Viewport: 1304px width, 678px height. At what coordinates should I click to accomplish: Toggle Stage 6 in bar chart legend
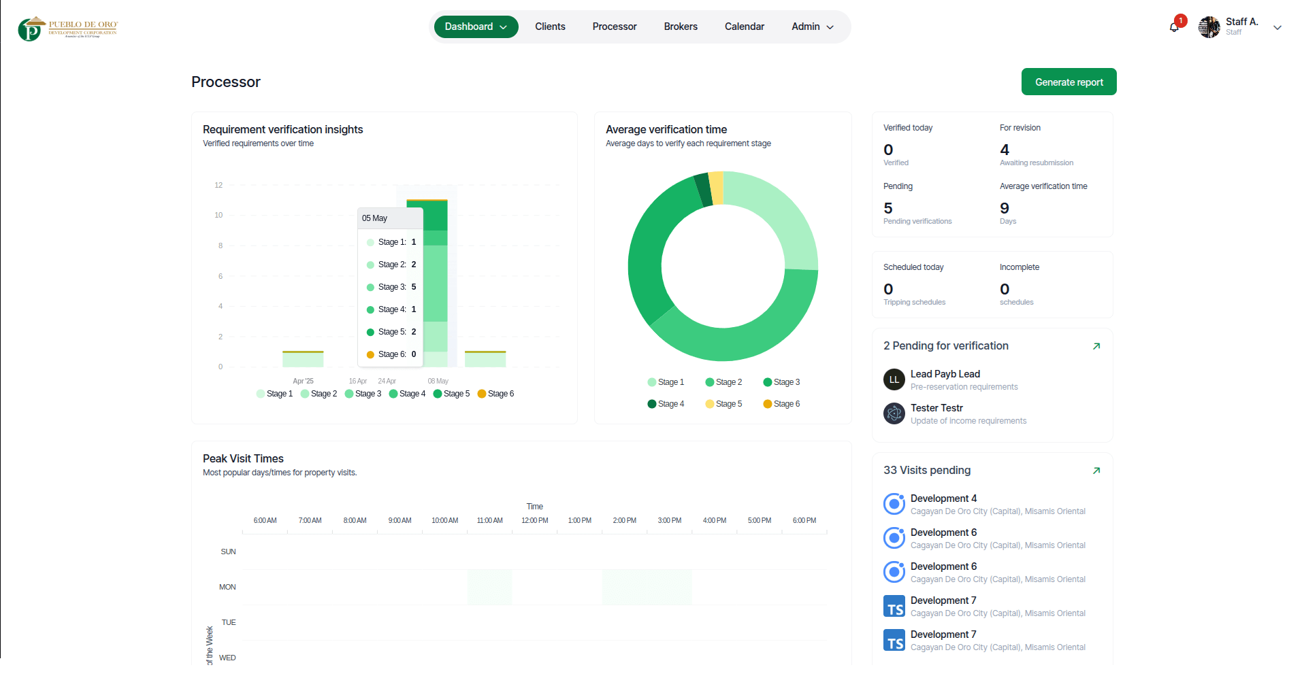pos(495,394)
